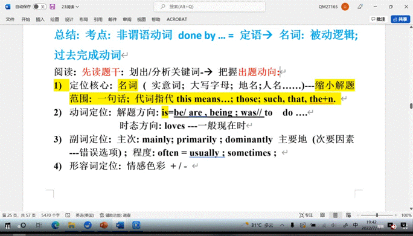
Task: Click the taskbar clock showing 19:42
Action: (371, 225)
